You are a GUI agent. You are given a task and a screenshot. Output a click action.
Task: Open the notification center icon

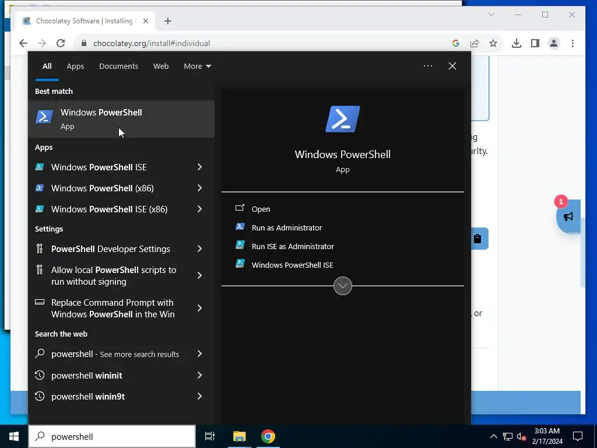point(578,436)
